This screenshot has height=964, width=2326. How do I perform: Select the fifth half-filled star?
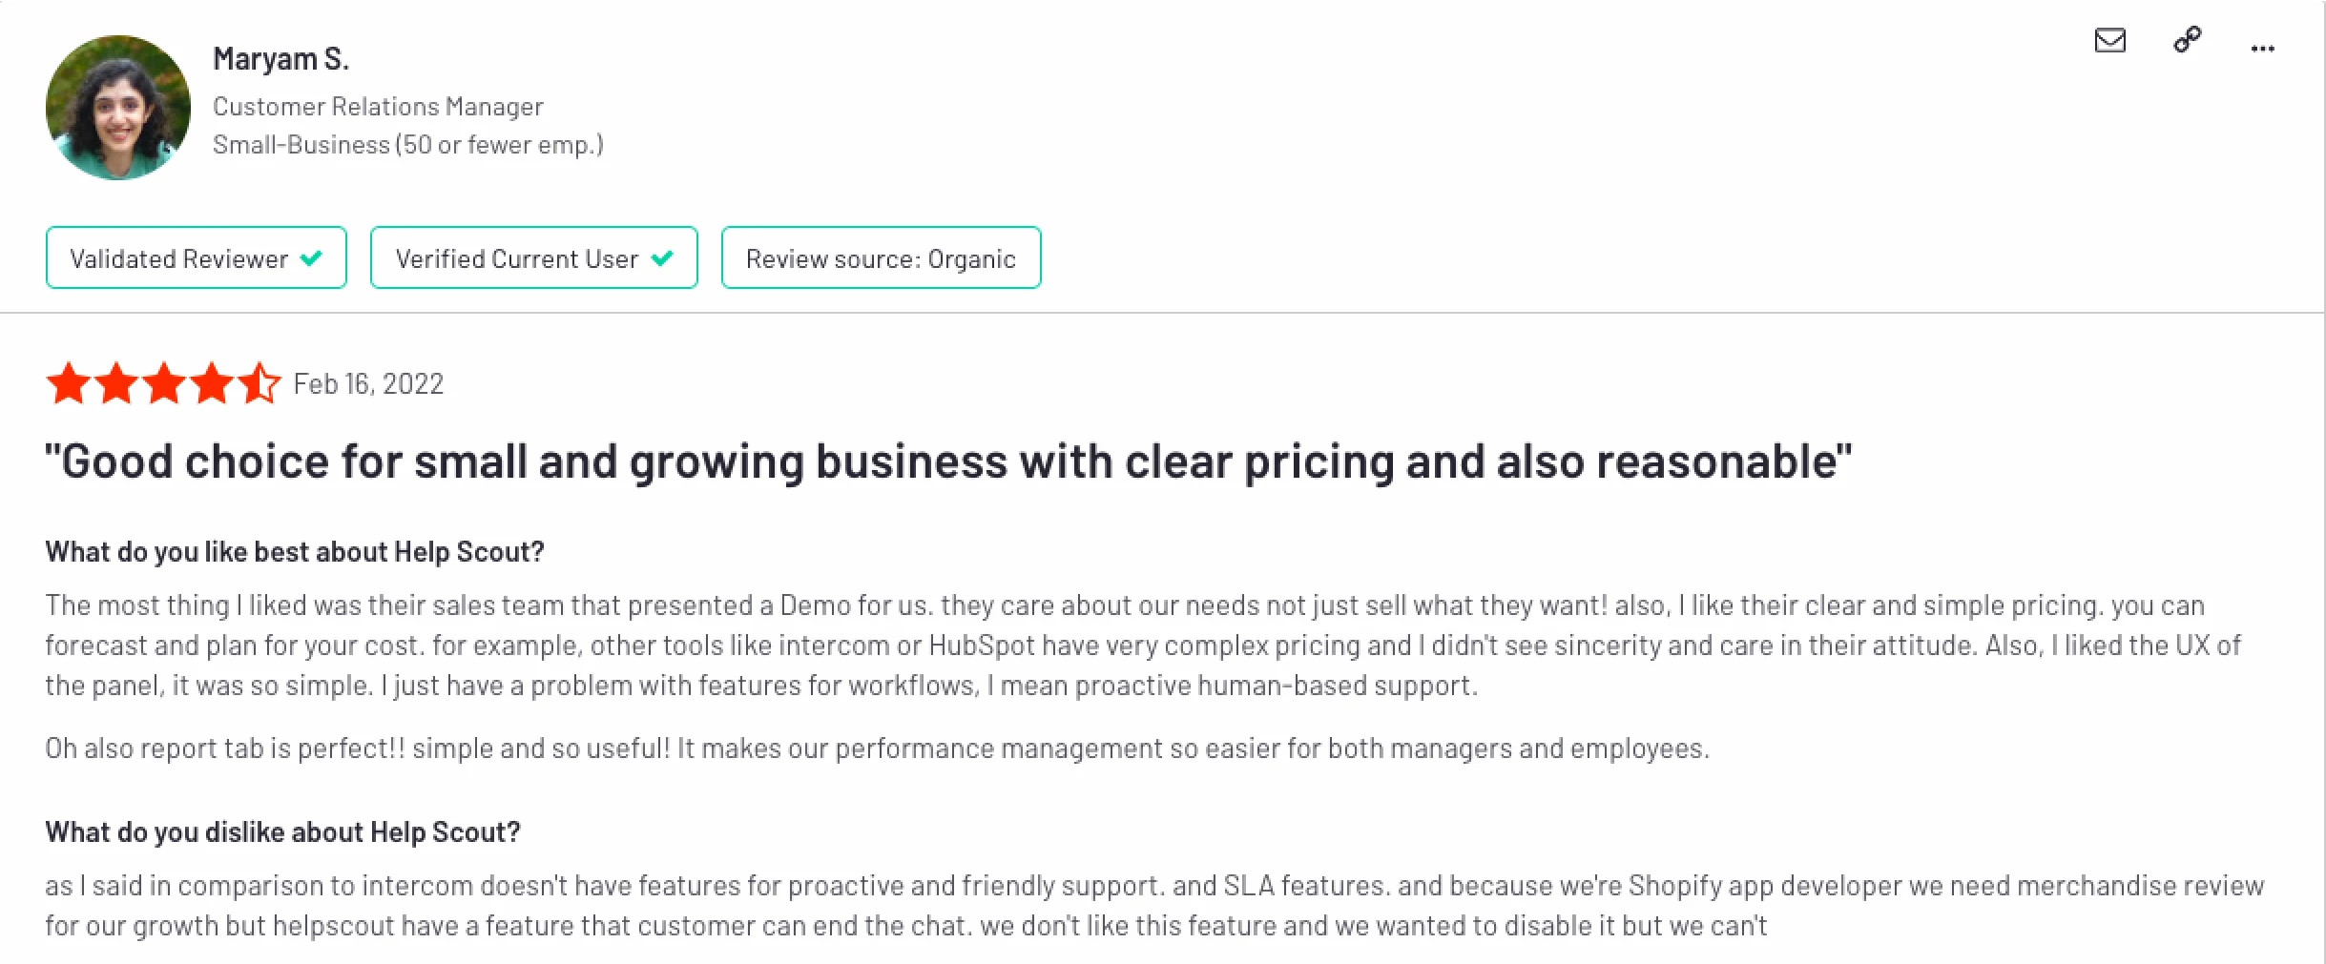(x=260, y=383)
